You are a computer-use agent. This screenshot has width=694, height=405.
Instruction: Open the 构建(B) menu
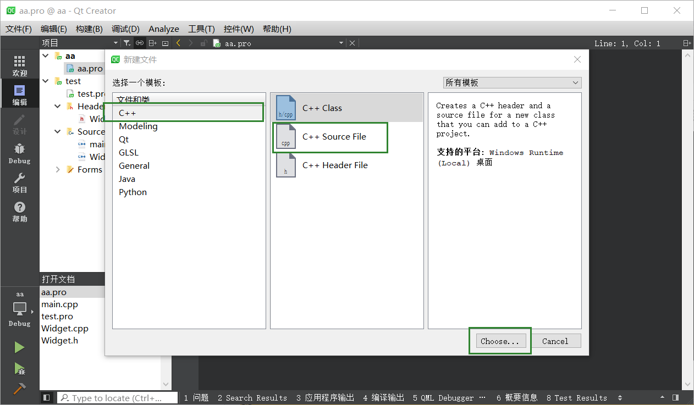coord(89,29)
